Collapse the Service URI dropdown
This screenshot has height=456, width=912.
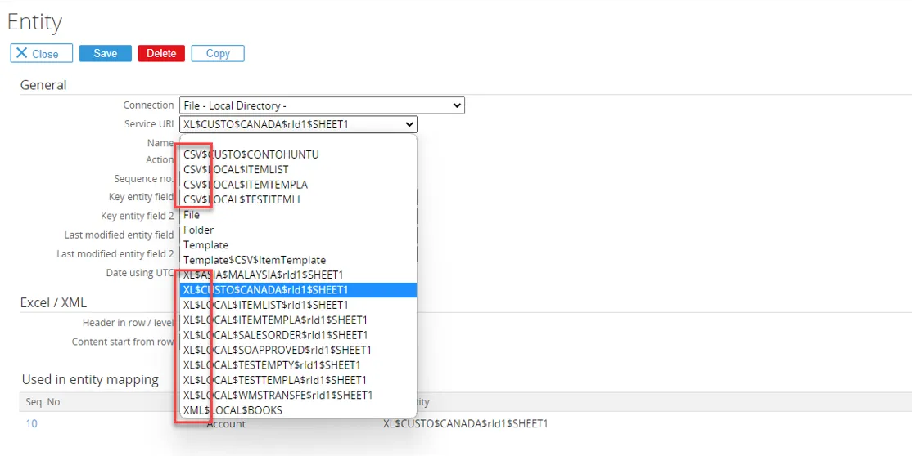tap(409, 124)
